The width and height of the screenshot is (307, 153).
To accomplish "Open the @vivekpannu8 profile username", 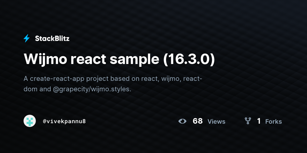I will [x=64, y=121].
